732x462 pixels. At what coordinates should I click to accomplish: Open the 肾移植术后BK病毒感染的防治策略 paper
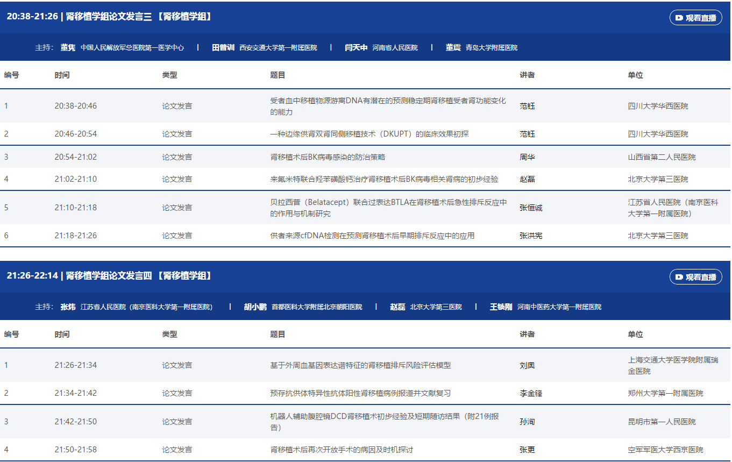[x=328, y=157]
